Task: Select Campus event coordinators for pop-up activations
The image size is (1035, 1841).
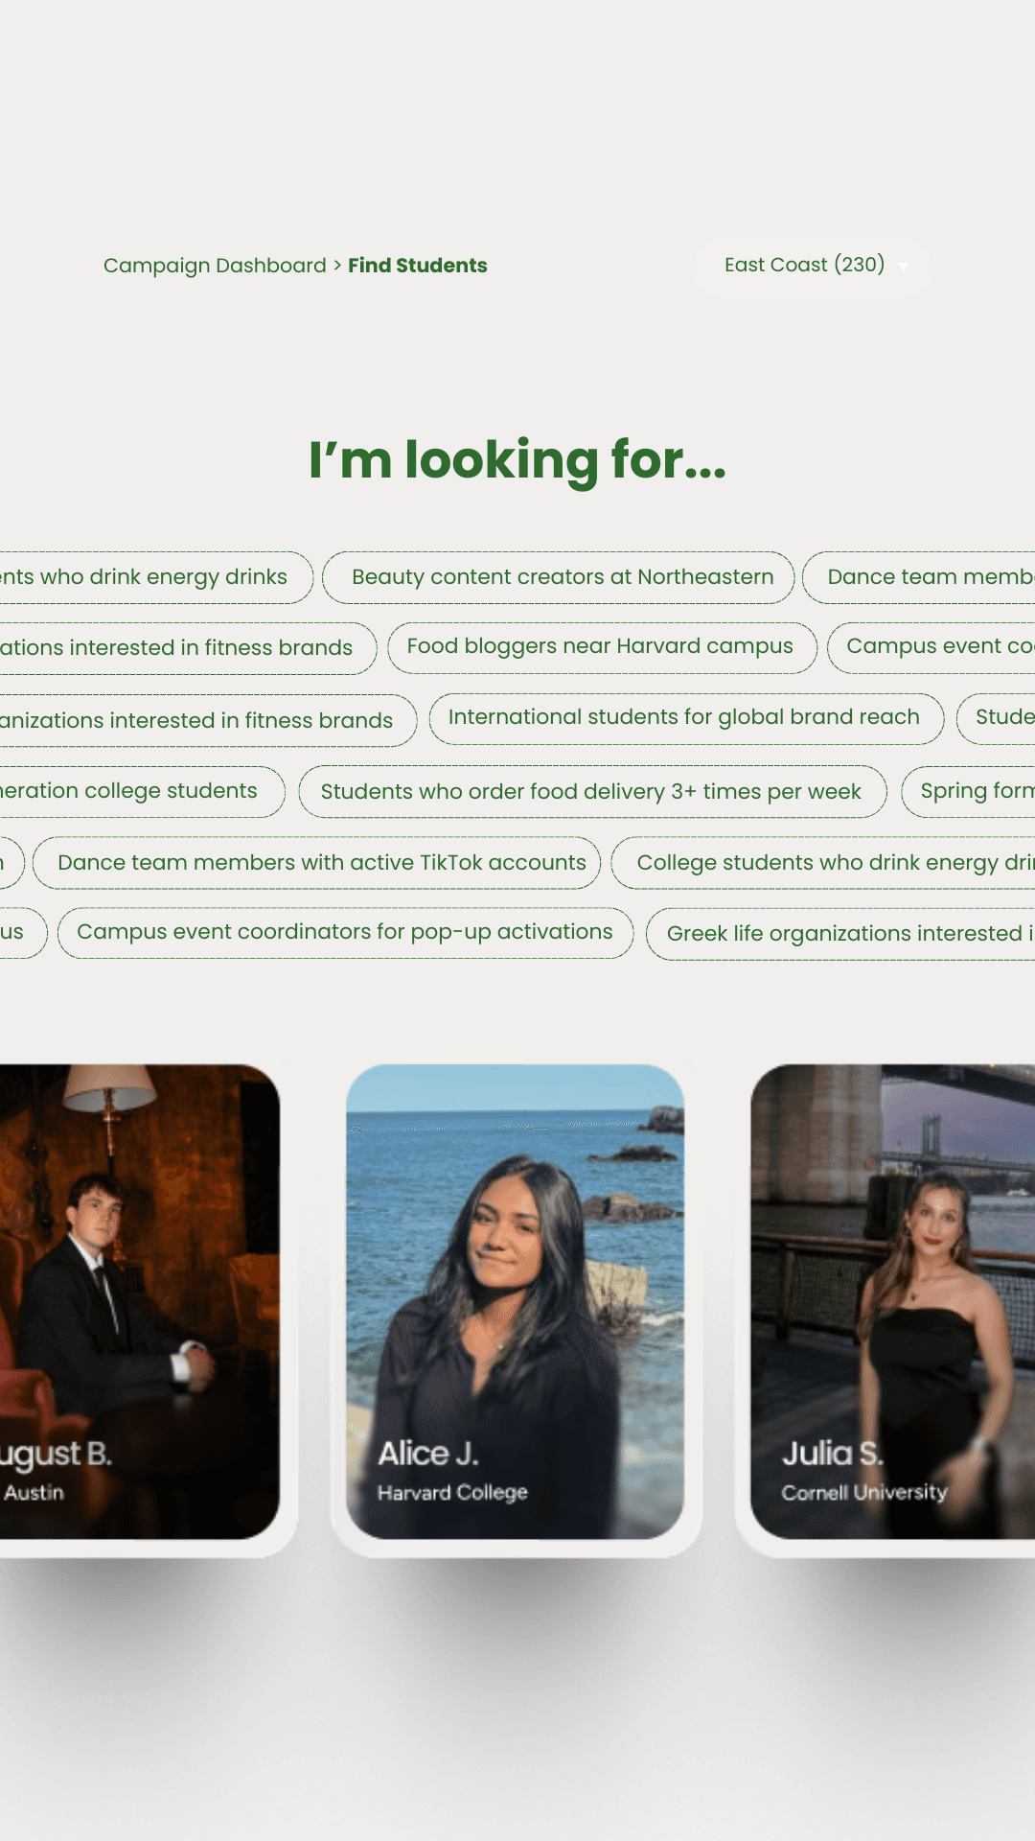Action: [345, 933]
